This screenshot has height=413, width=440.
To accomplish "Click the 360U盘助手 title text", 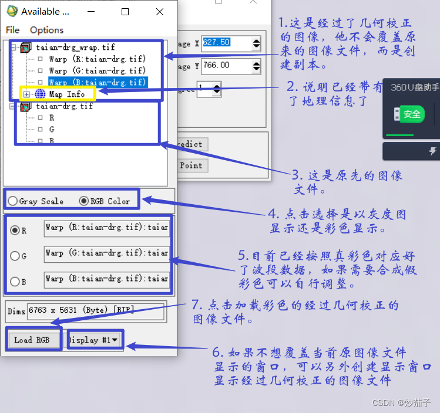I will [x=415, y=87].
